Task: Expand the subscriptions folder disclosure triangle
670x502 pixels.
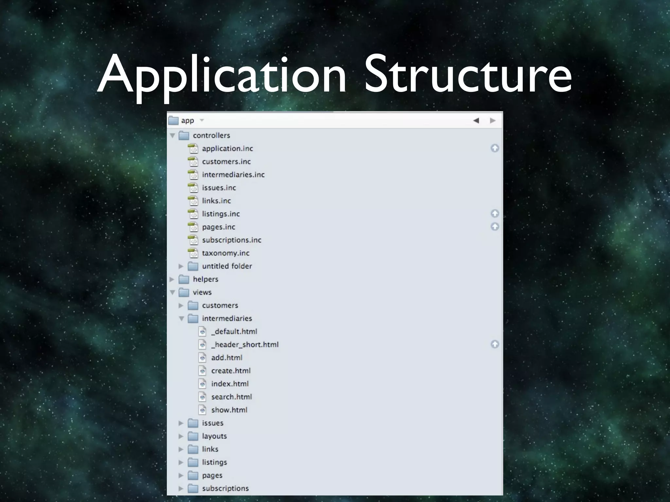Action: pyautogui.click(x=181, y=488)
